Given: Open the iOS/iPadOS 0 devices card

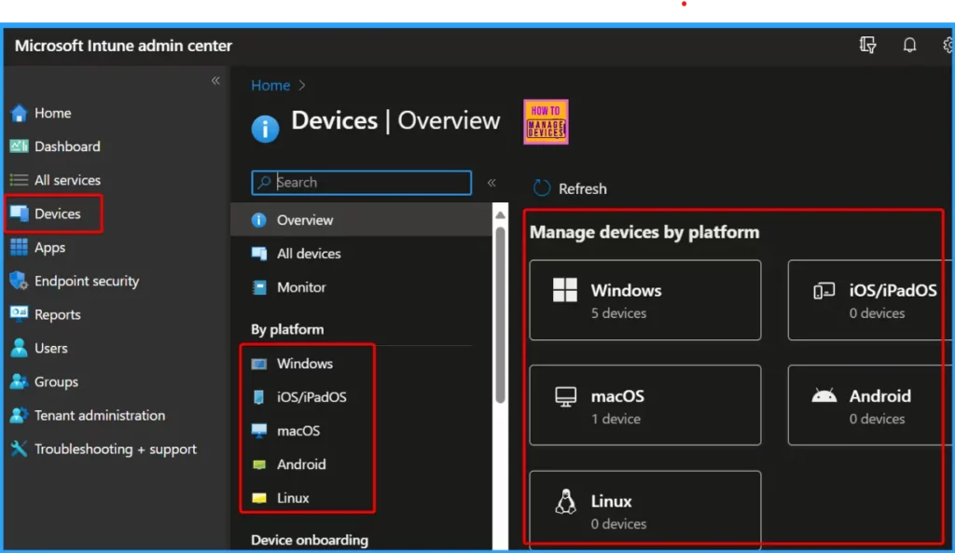Looking at the screenshot, I should tap(870, 300).
